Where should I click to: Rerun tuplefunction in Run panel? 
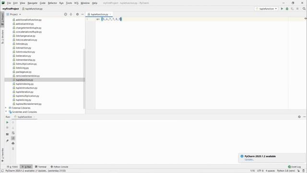point(7,123)
